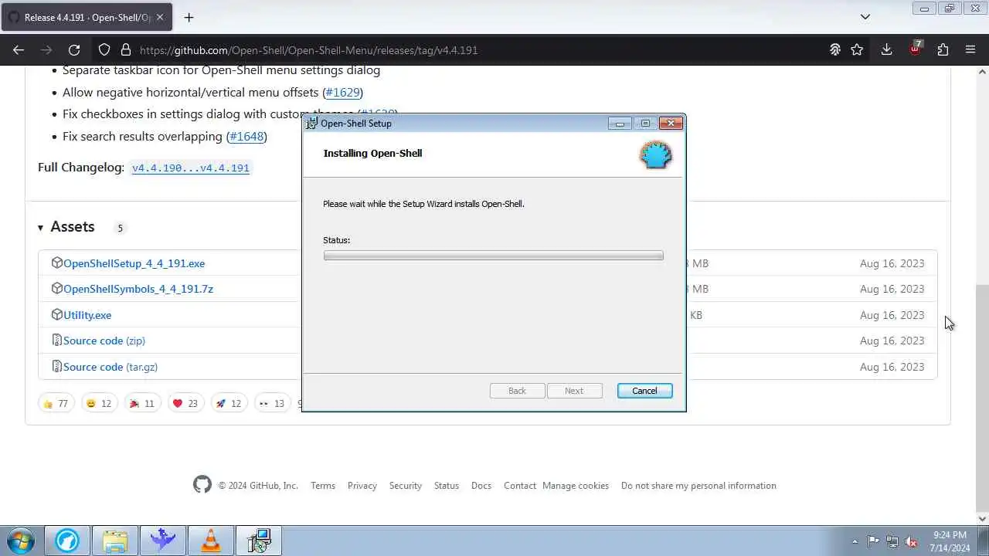Click the taskbar clock 9:24 PM
Screen dimensions: 989x556
pyautogui.click(x=950, y=541)
